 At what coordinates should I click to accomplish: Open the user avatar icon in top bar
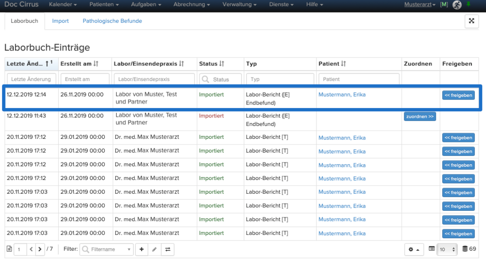click(x=457, y=5)
